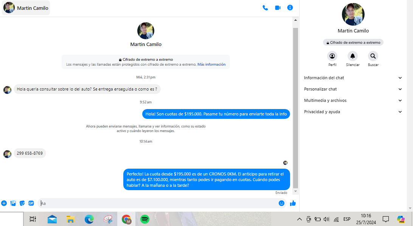Open the battery status tray icon
This screenshot has width=413, height=226.
pyautogui.click(x=318, y=219)
